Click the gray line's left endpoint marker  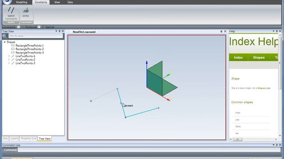[91, 101]
